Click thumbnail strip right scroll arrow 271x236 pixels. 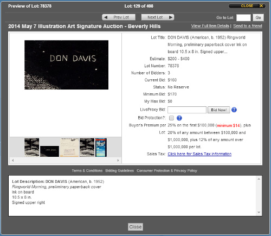pos(118,160)
